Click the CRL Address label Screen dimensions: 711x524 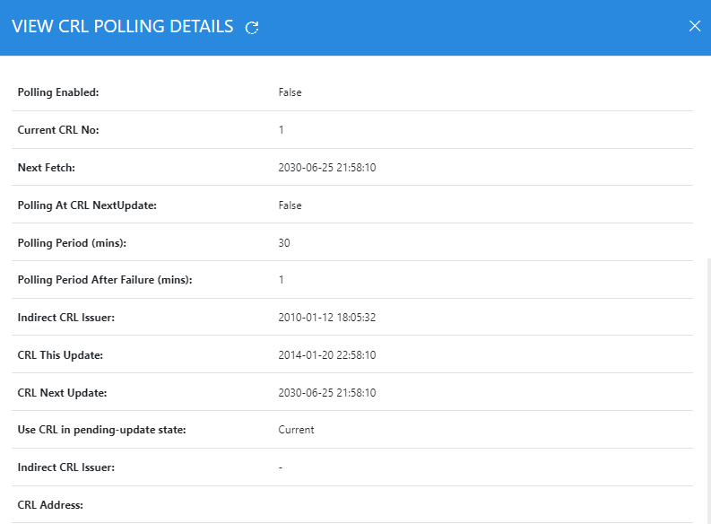[50, 505]
